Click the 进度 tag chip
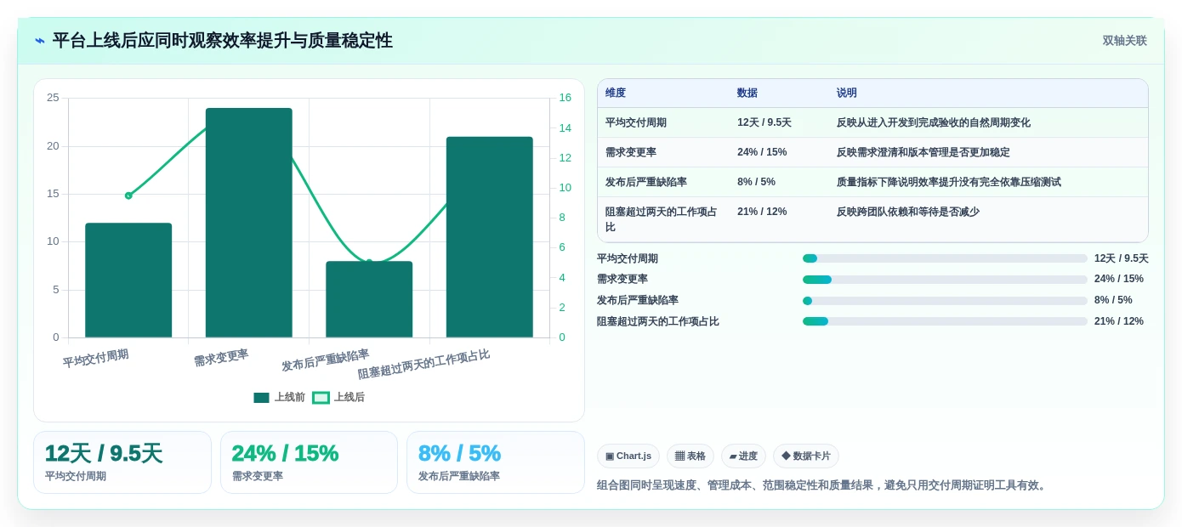The height and width of the screenshot is (527, 1182). (x=743, y=456)
